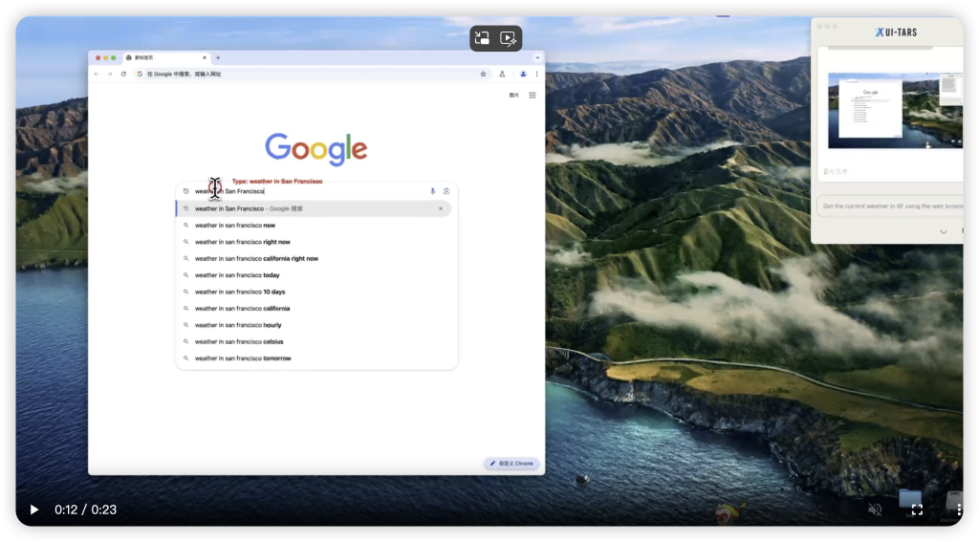The height and width of the screenshot is (542, 979).
Task: Open Google Lens image search
Action: point(446,191)
